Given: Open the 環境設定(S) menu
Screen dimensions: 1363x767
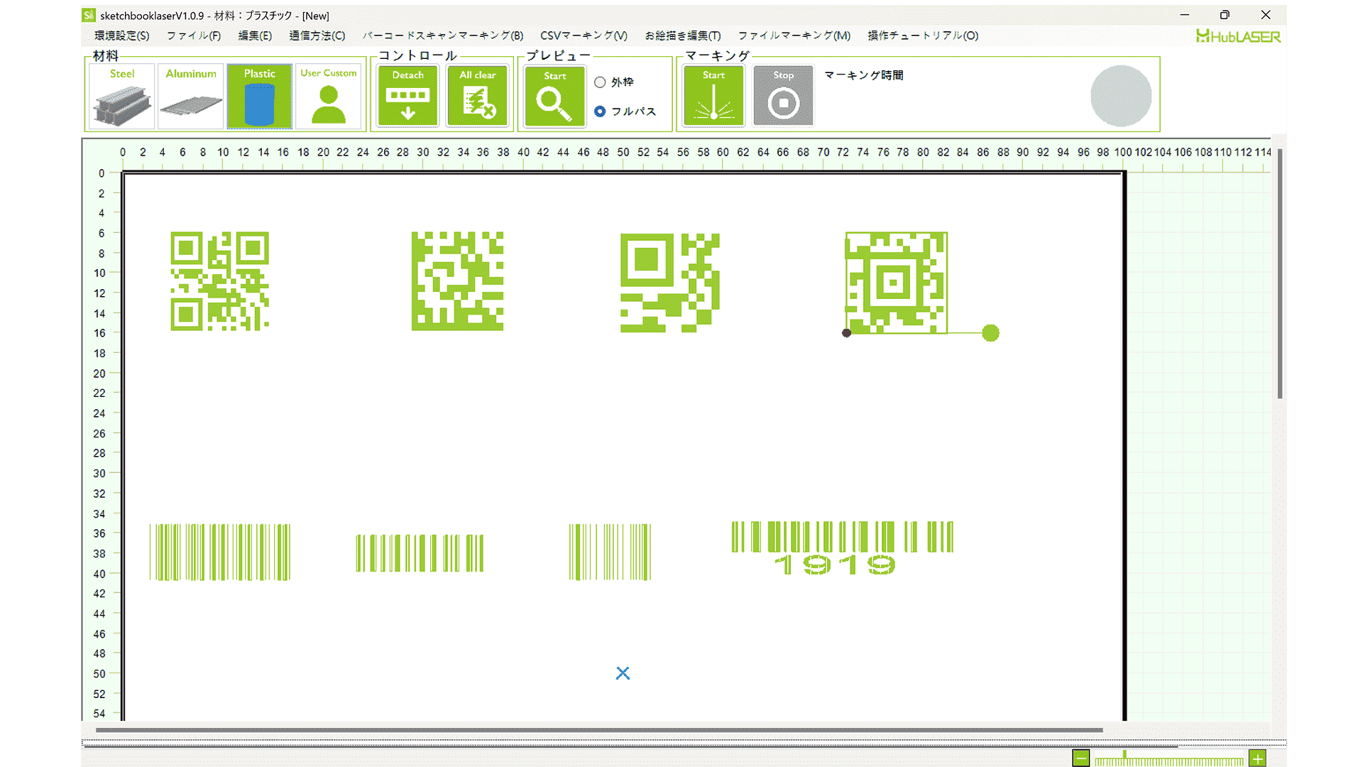Looking at the screenshot, I should (122, 36).
